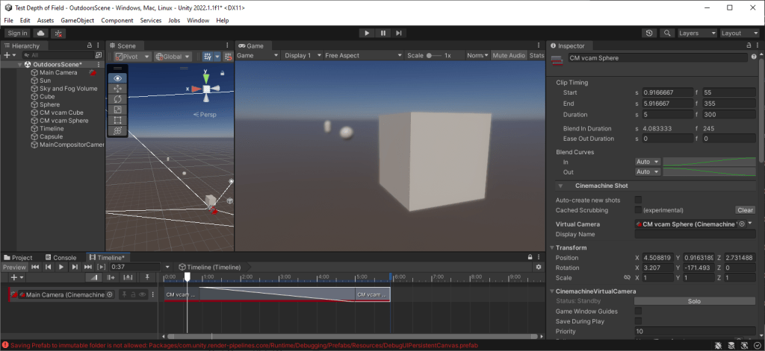Toggle the Cached Scrubbing checkbox
This screenshot has width=765, height=351.
coord(638,210)
